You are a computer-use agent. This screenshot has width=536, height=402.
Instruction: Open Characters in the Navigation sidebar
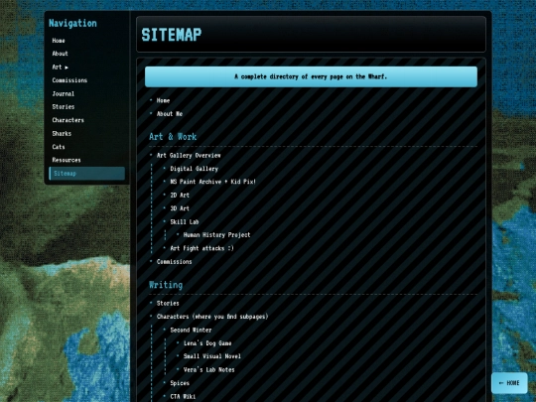(67, 120)
